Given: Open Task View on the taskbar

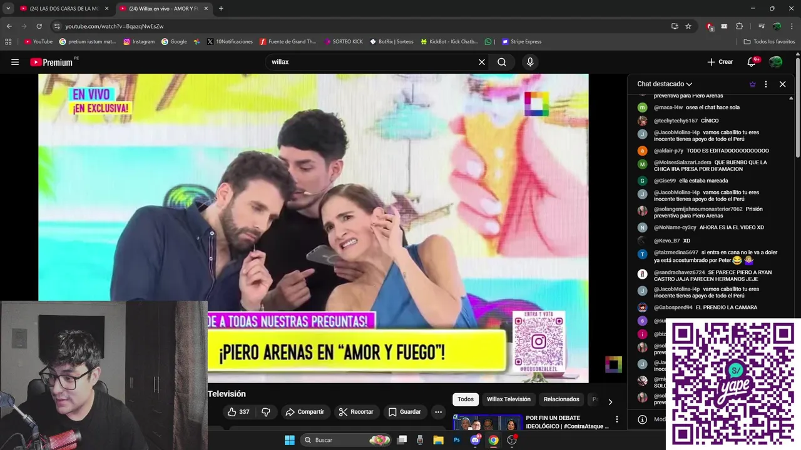Looking at the screenshot, I should 402,440.
